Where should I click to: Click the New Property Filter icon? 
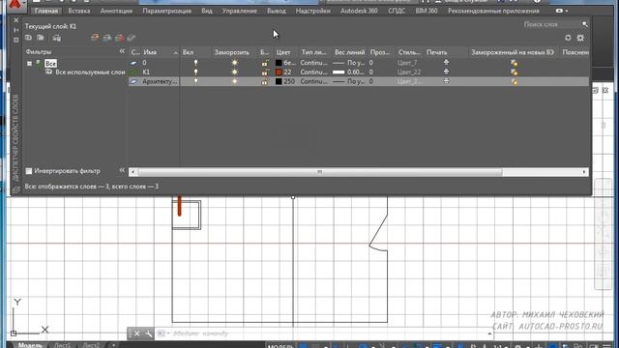28,38
